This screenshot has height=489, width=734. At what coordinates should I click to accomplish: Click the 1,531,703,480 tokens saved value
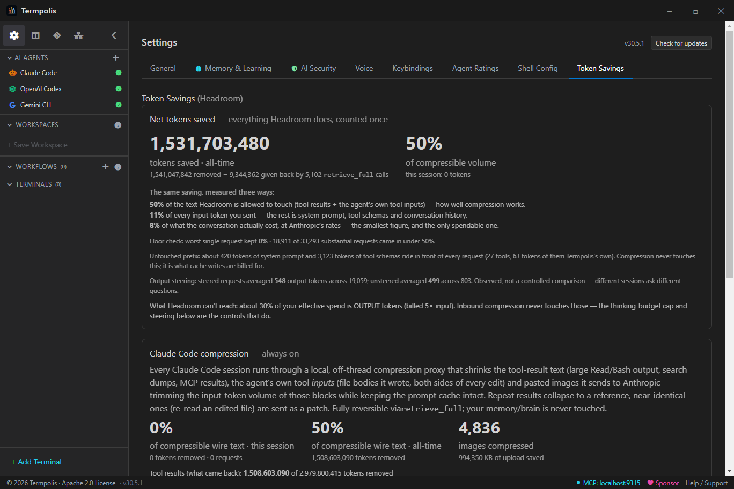point(210,144)
